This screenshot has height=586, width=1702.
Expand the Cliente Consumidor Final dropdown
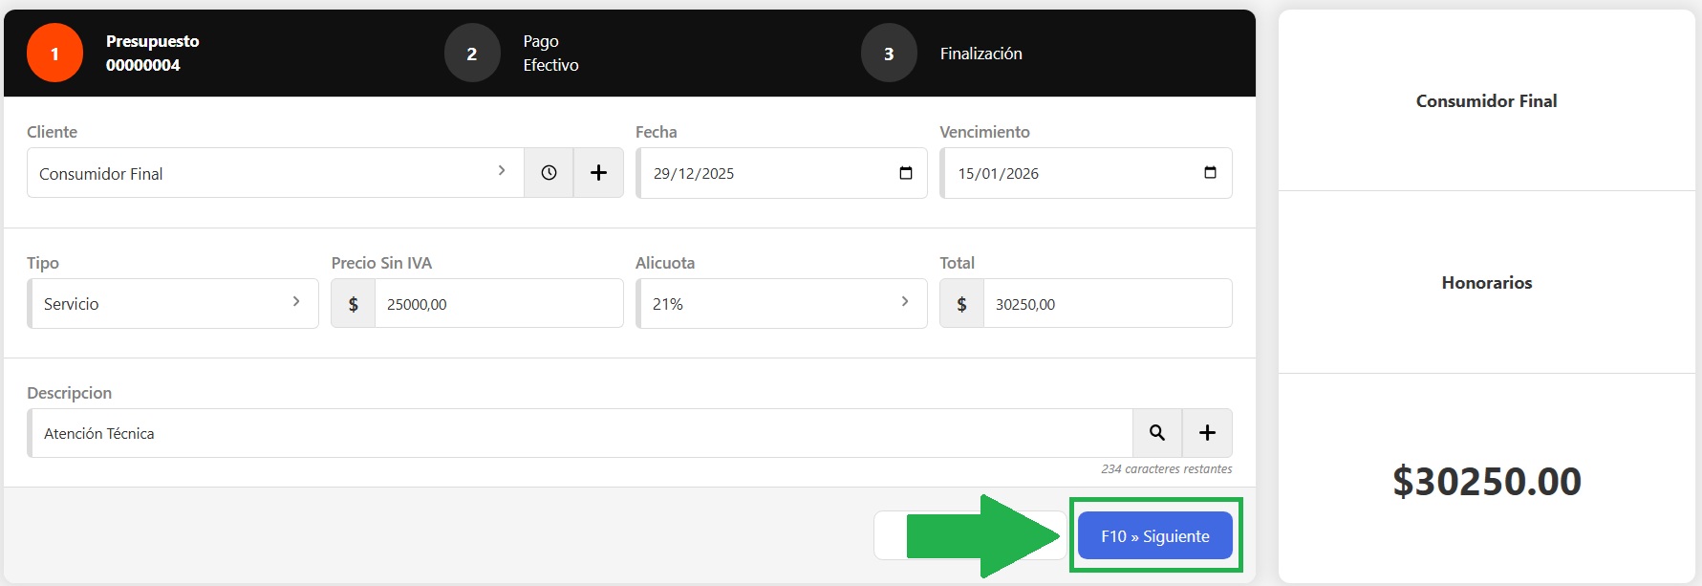pos(275,173)
